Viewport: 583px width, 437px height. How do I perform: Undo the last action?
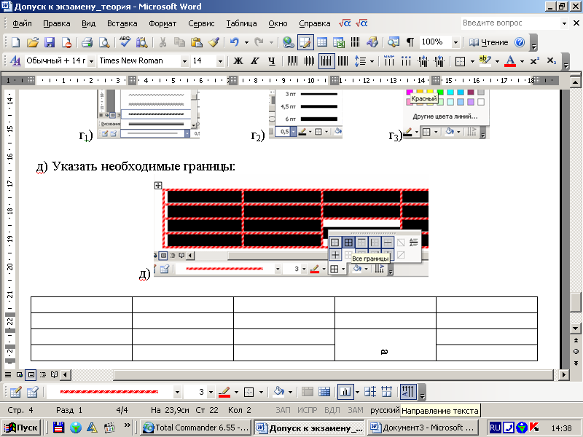pos(234,42)
